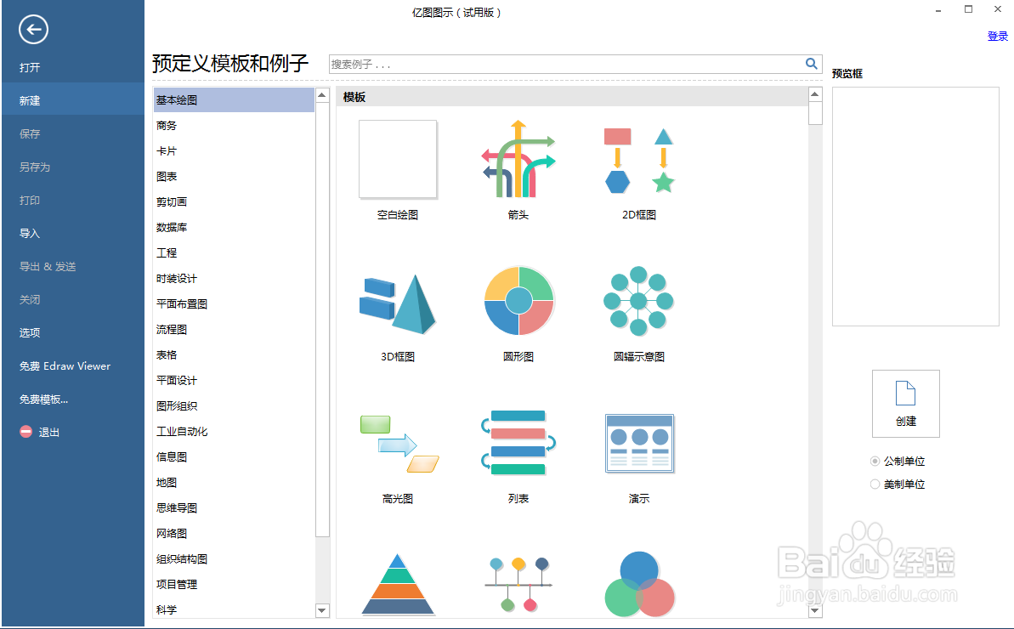
Task: Pick the 3D框图 template icon
Action: point(398,303)
